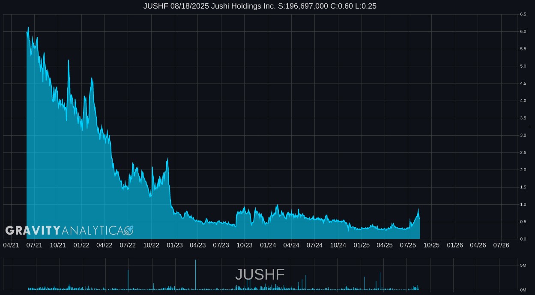Click the tallest volume bar near 04/23

pos(196,275)
